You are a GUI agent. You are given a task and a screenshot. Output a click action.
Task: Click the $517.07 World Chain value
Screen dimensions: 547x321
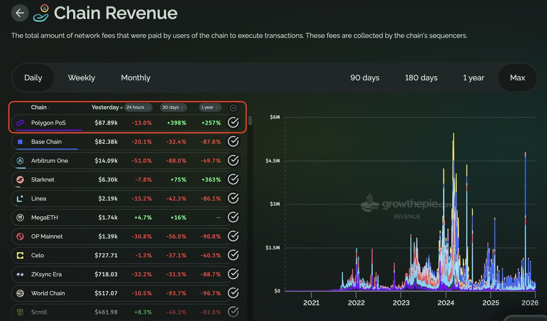pyautogui.click(x=106, y=293)
